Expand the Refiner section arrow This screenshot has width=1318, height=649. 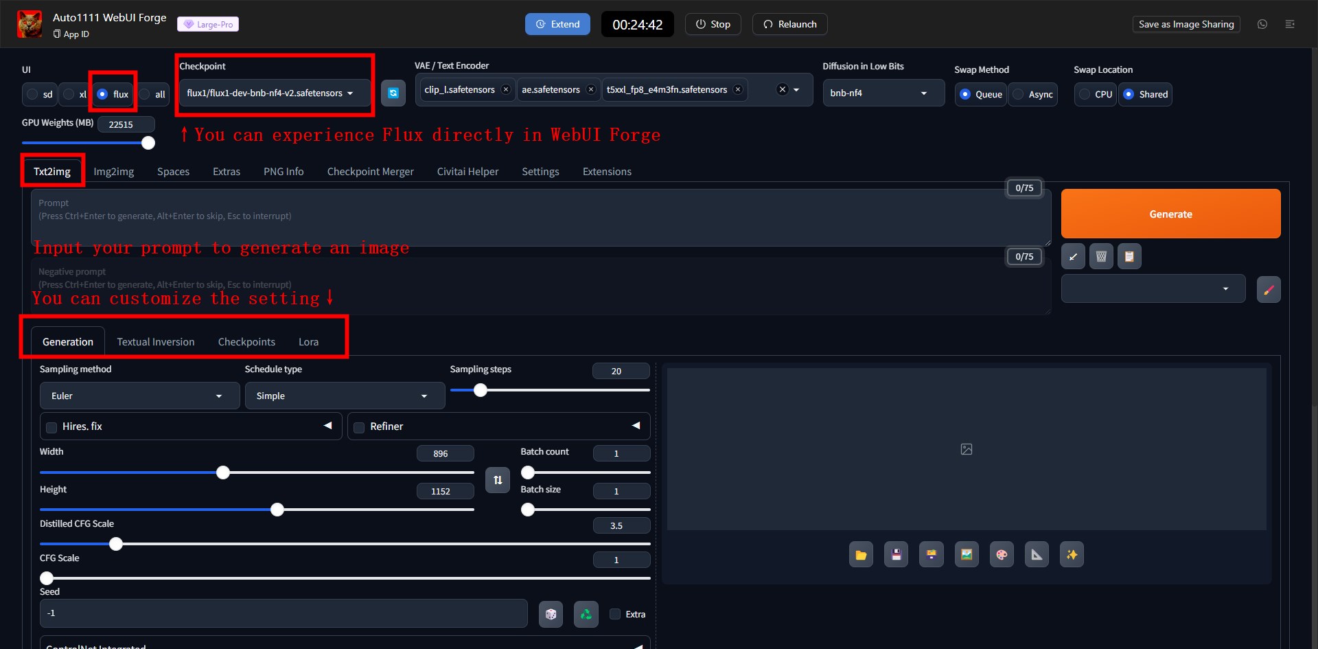coord(636,426)
